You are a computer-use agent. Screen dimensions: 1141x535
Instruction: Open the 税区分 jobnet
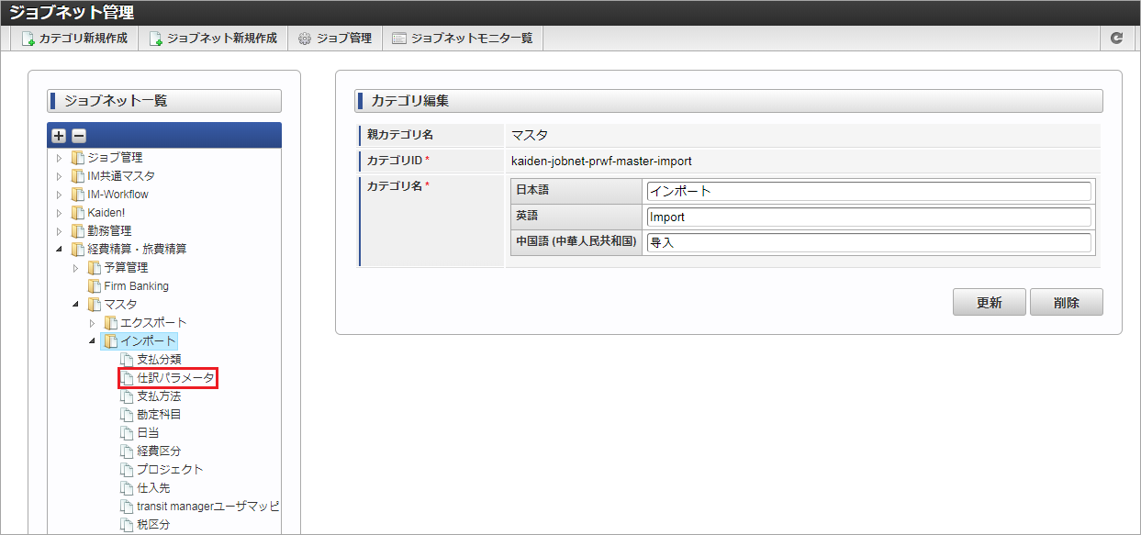153,525
